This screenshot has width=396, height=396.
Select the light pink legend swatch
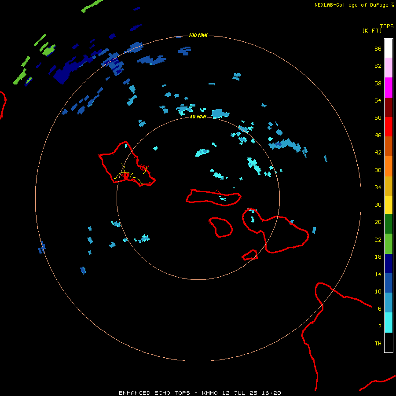pyautogui.click(x=389, y=67)
